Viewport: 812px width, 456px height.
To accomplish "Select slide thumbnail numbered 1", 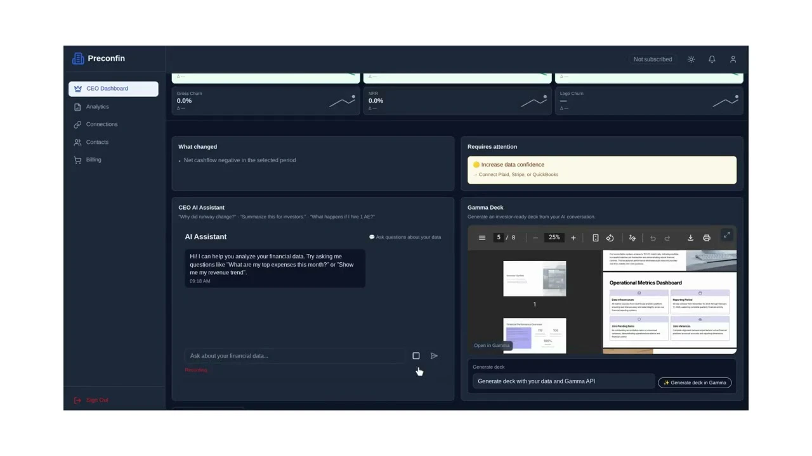I will tap(535, 279).
